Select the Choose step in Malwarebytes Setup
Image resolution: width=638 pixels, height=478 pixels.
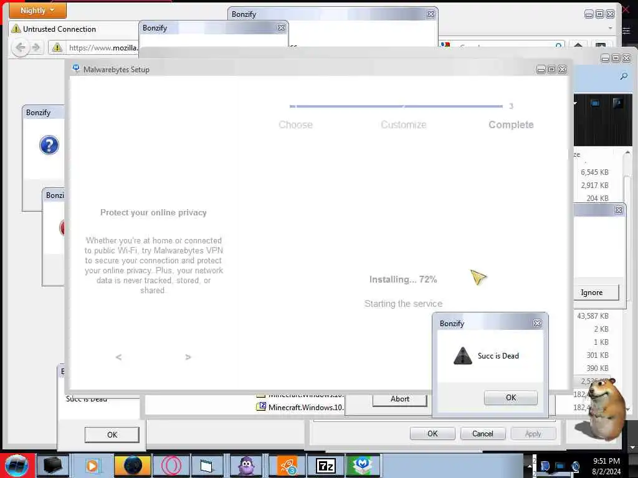click(x=295, y=124)
